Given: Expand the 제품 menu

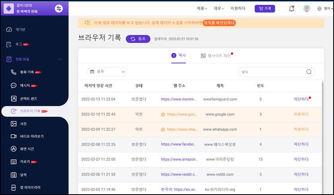Looking at the screenshot, I should (202, 8).
